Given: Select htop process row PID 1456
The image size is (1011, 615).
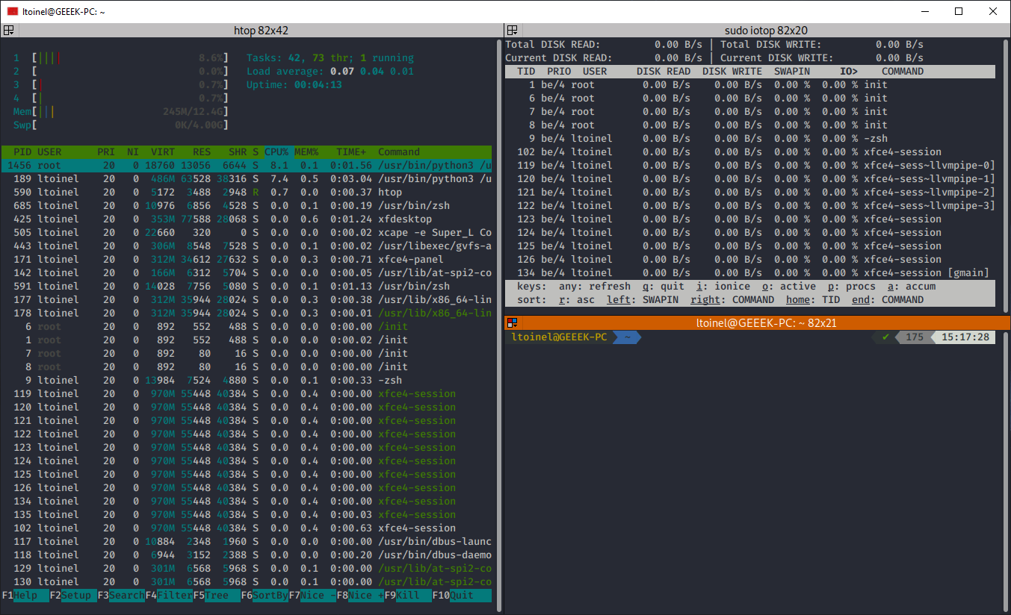Looking at the screenshot, I should click(247, 165).
